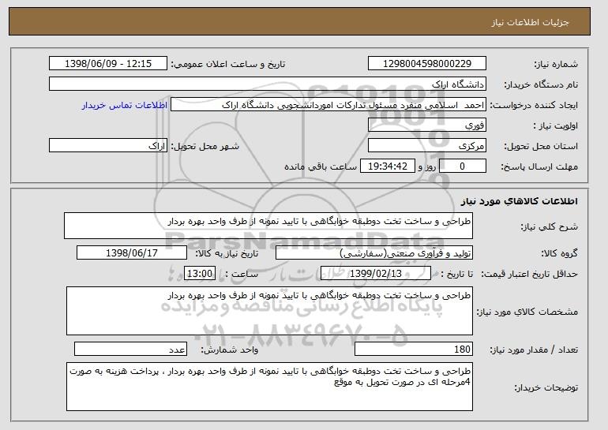Click the header title جزئیات اطلاعات نیاز
This screenshot has width=608, height=430.
530,22
